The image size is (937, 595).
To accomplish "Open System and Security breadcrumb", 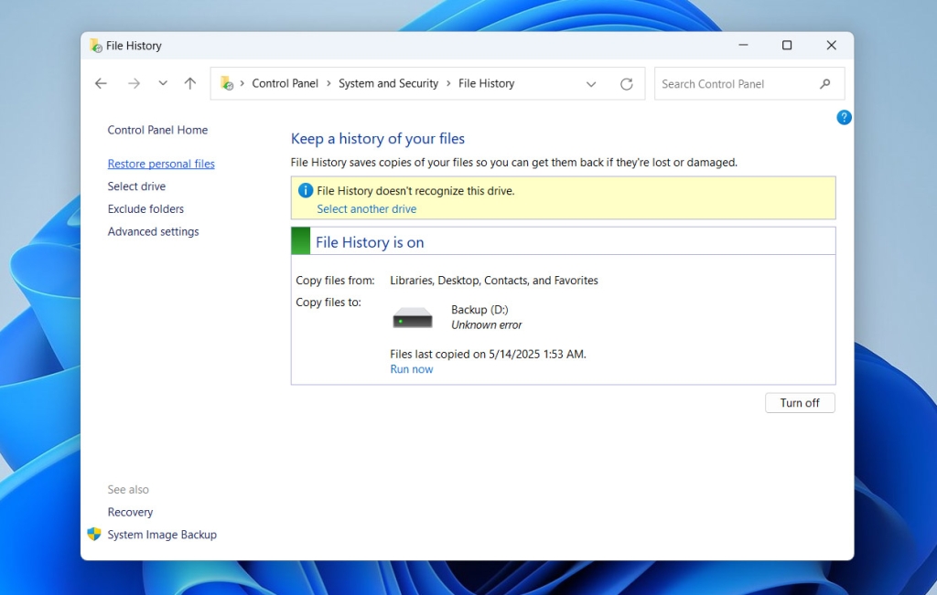I will pyautogui.click(x=388, y=83).
